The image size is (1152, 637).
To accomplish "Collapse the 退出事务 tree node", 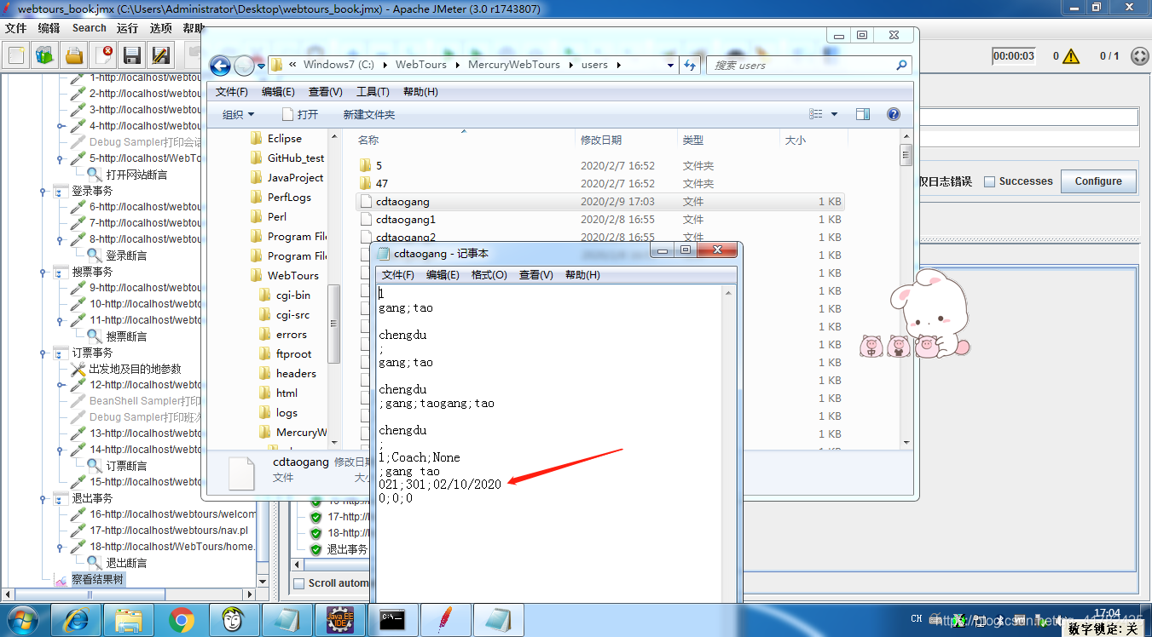I will pyautogui.click(x=43, y=499).
